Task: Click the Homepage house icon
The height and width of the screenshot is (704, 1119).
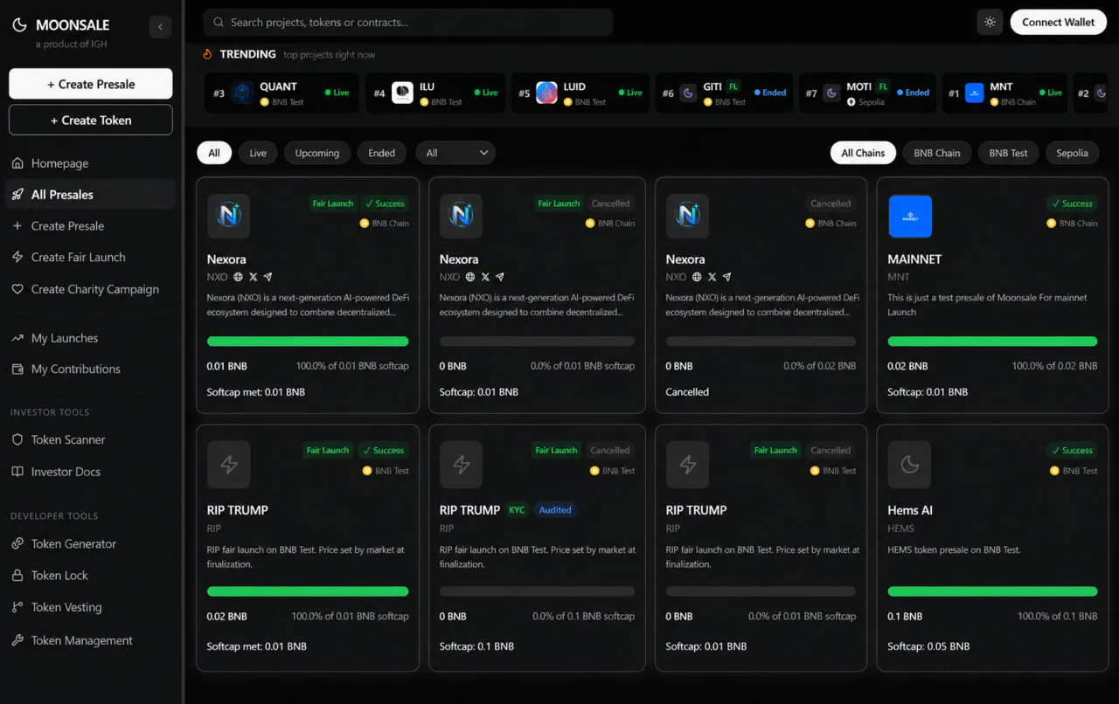Action: (x=17, y=163)
